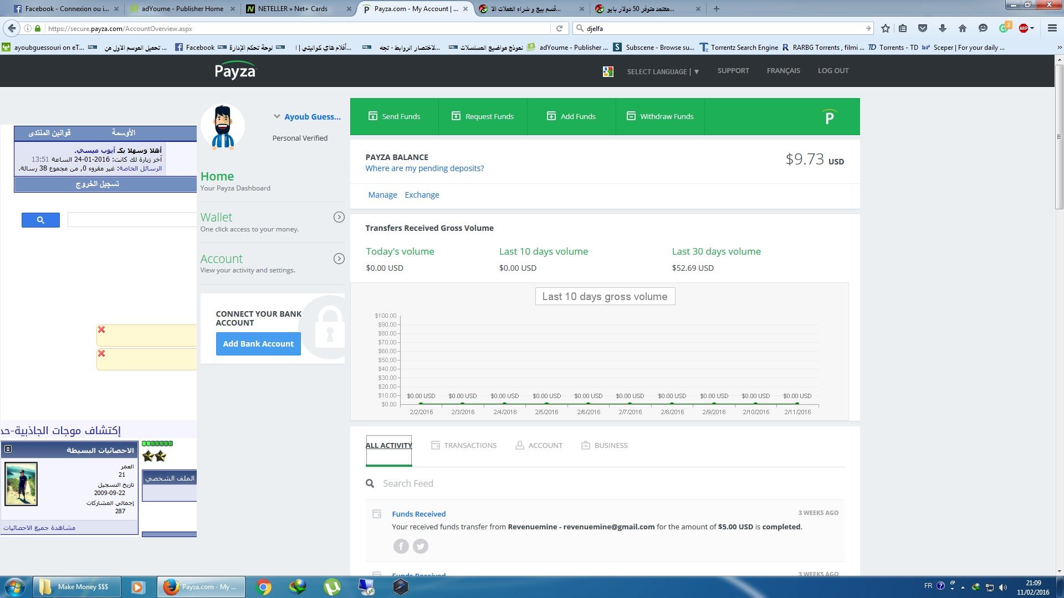Screen dimensions: 1064x598
Task: Switch to All Activity tab
Action: pos(388,445)
